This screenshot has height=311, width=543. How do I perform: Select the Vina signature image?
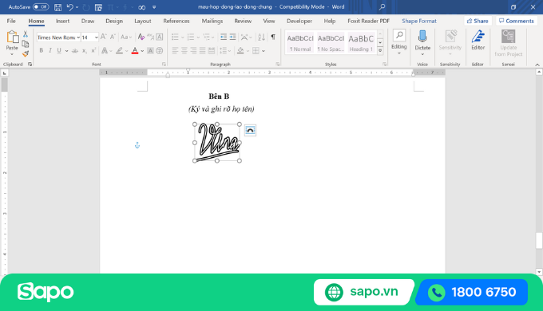(217, 142)
